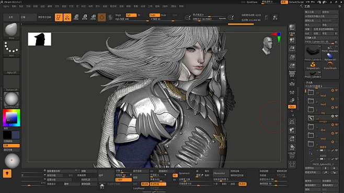Click the 100% actual size icon

[x=292, y=57]
